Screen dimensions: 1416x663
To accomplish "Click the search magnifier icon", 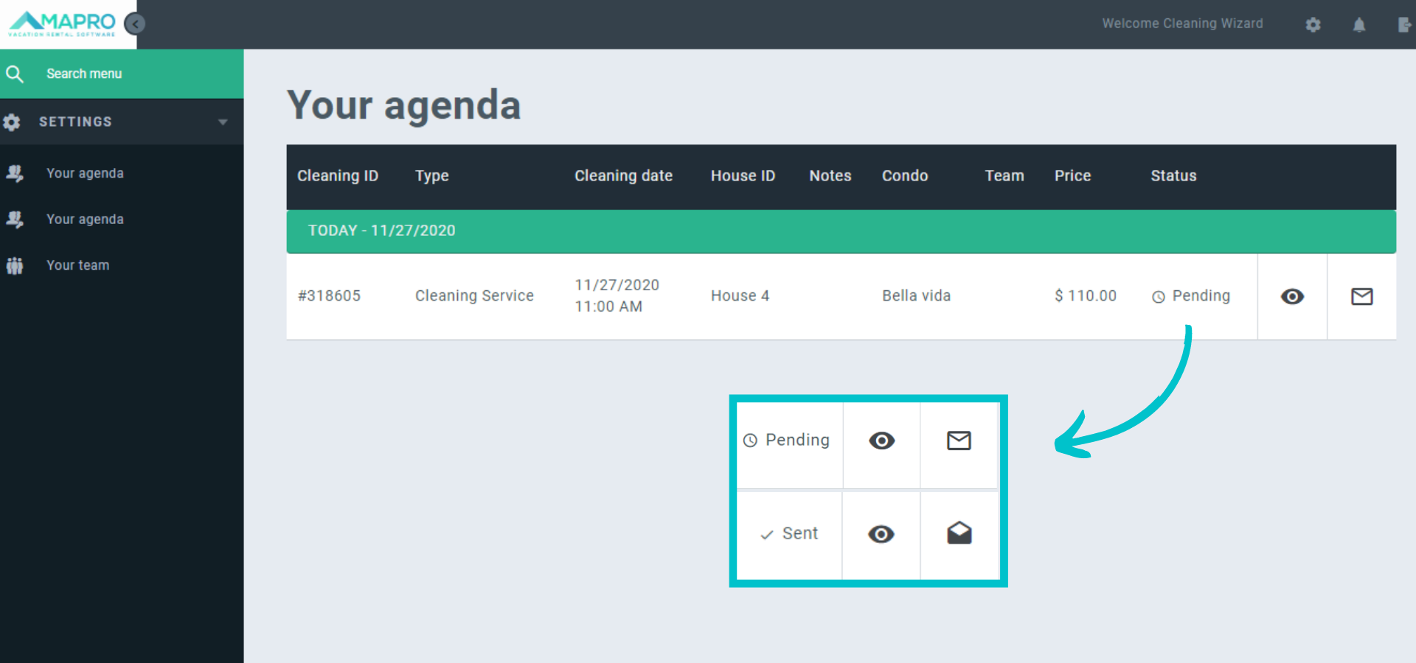I will click(15, 74).
